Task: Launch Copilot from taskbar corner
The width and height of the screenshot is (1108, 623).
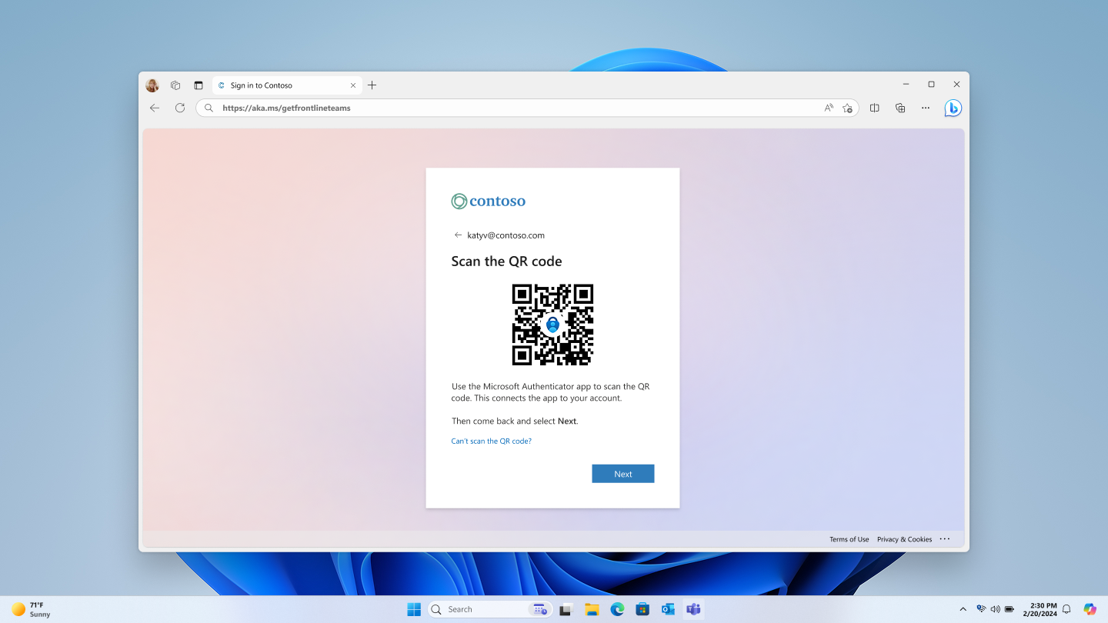Action: point(1090,609)
